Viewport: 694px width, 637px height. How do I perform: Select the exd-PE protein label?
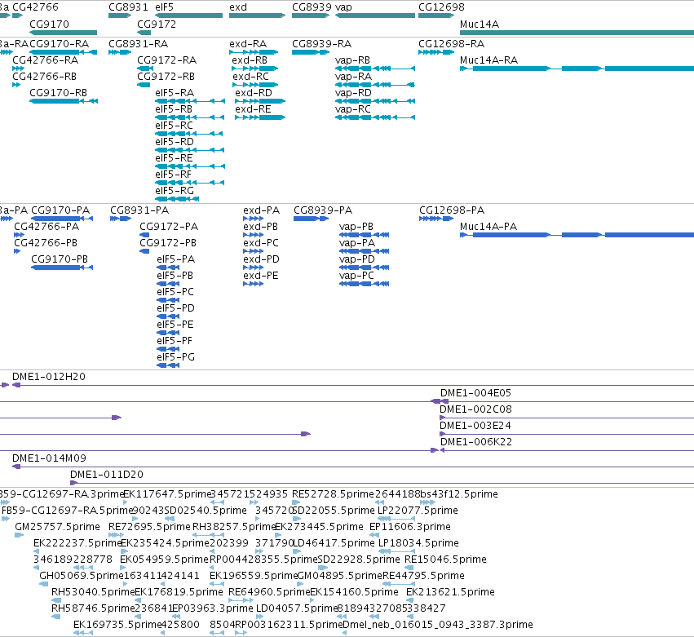point(261,276)
